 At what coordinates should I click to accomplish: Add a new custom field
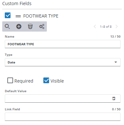click(19, 26)
